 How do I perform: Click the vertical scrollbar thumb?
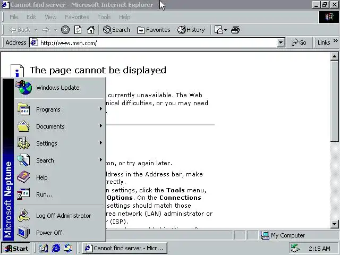coord(334,101)
